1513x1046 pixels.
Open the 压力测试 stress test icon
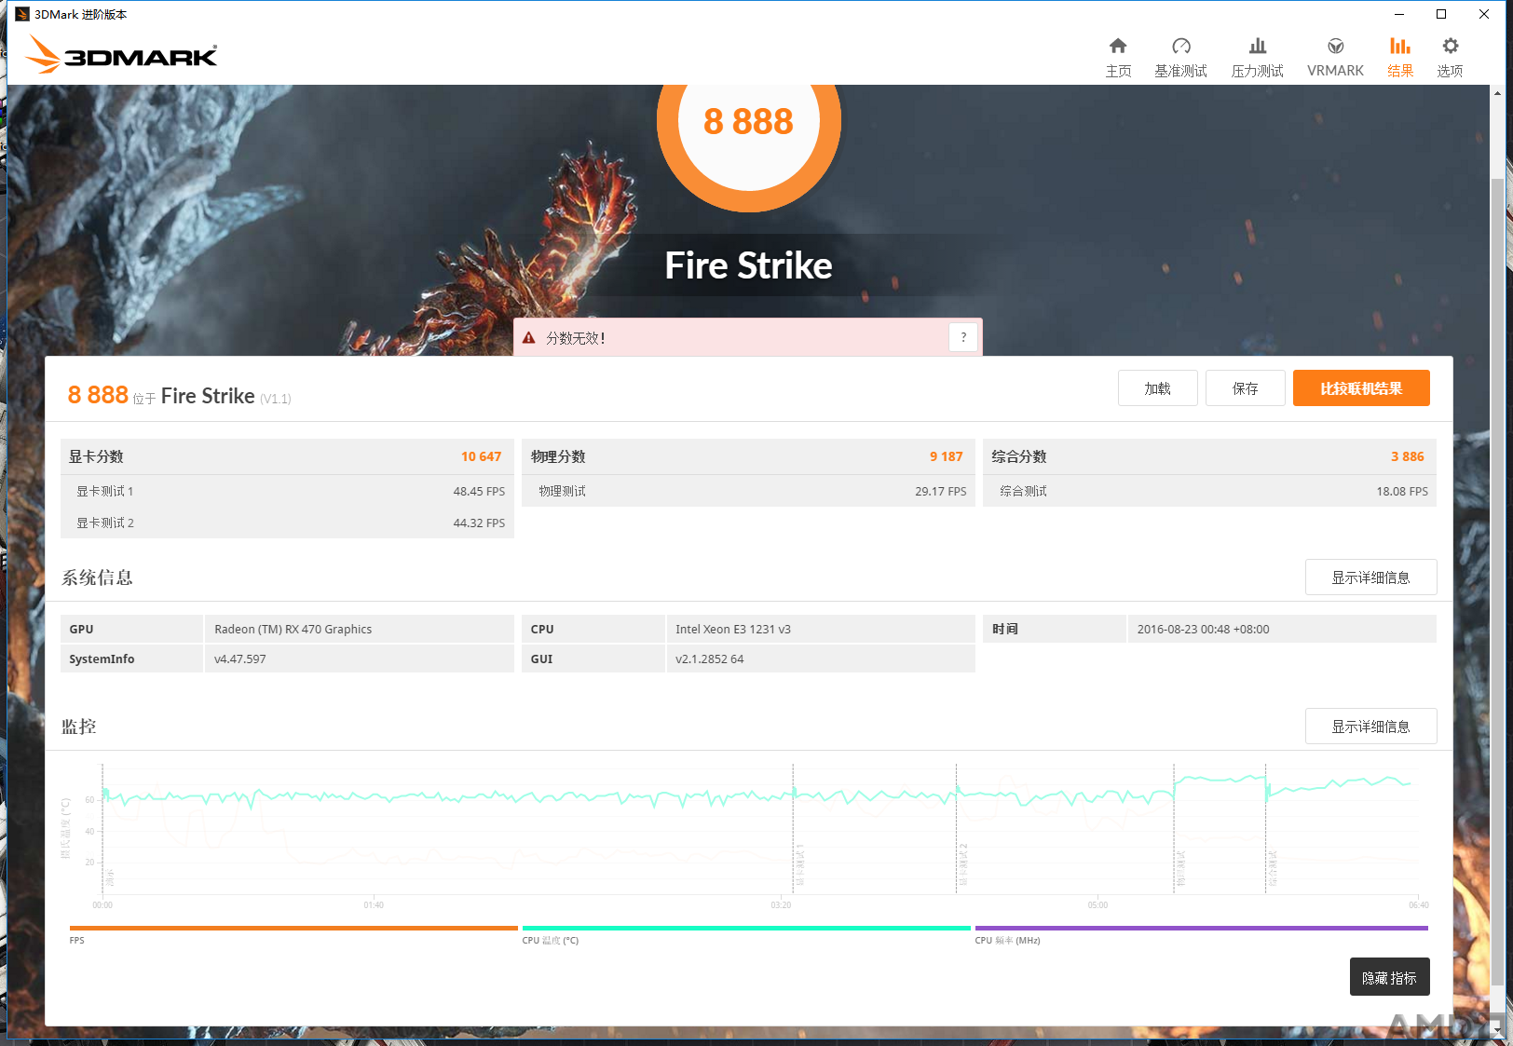(x=1257, y=46)
